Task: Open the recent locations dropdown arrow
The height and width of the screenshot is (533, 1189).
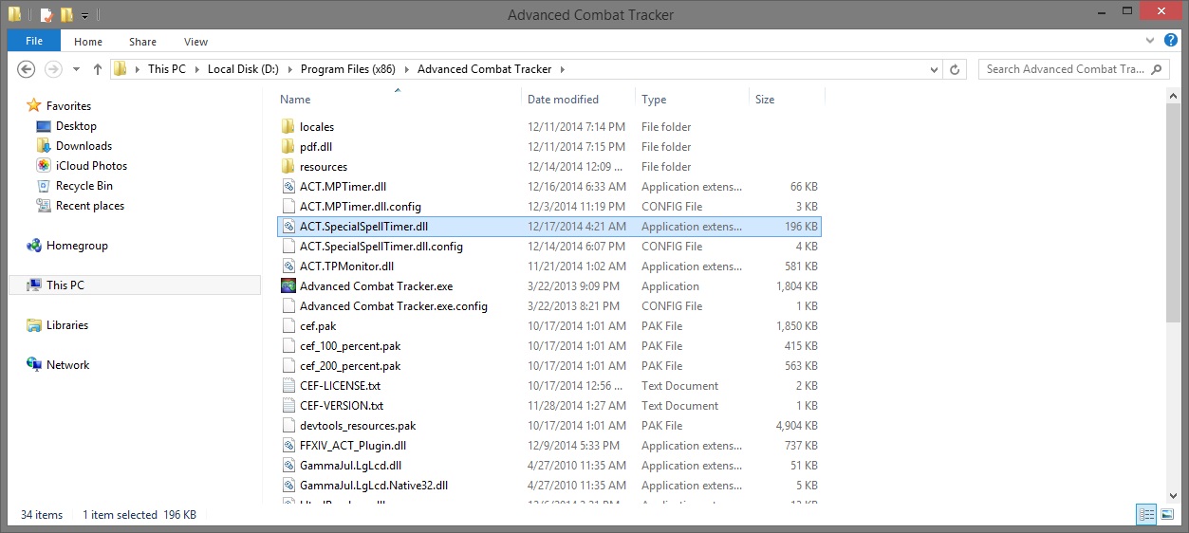Action: point(76,69)
